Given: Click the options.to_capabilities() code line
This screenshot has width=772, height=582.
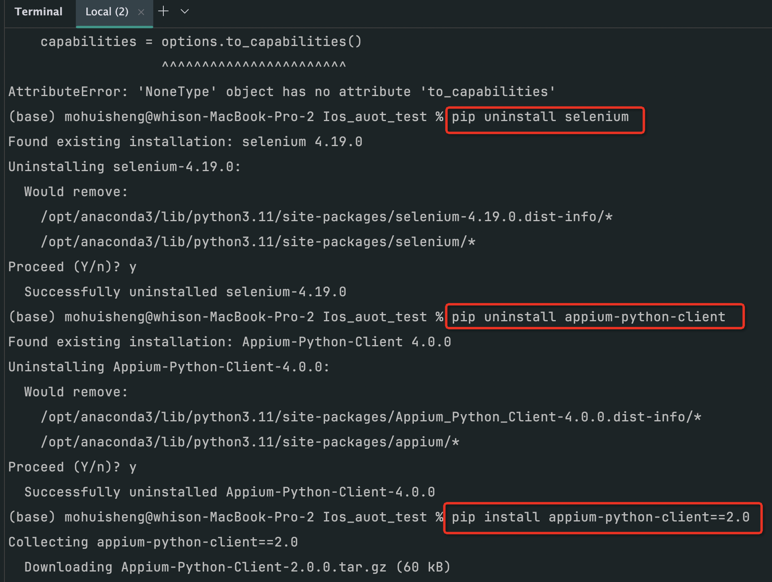Looking at the screenshot, I should pos(201,41).
